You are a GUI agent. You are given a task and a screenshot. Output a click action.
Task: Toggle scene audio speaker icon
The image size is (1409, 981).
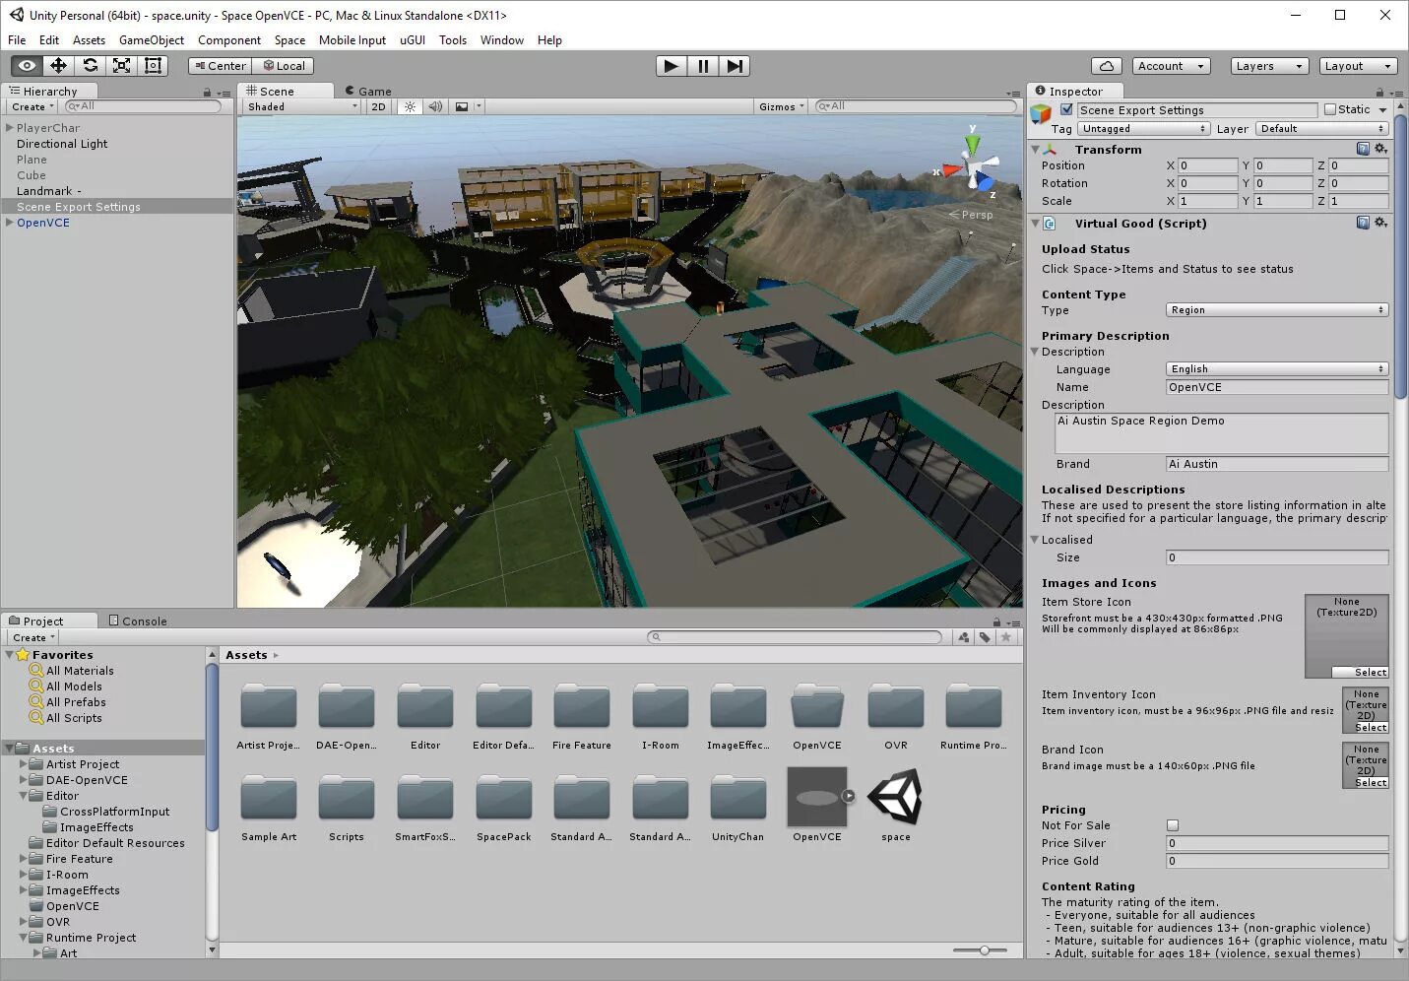pyautogui.click(x=435, y=106)
